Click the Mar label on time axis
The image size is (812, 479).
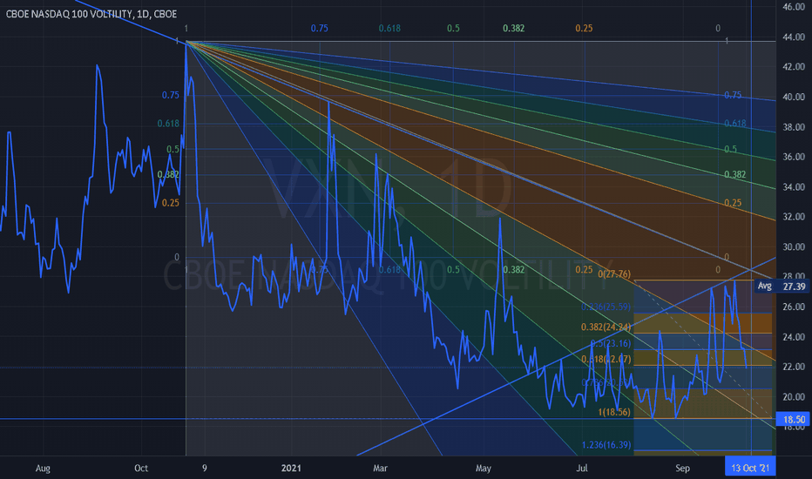click(380, 469)
